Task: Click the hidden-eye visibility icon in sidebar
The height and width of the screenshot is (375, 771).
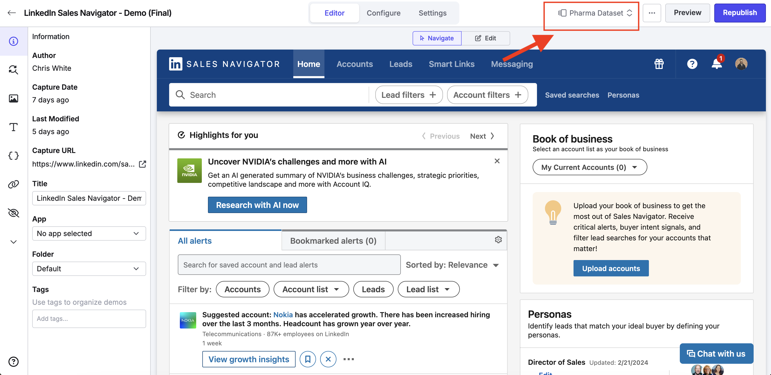Action: pyautogui.click(x=14, y=213)
